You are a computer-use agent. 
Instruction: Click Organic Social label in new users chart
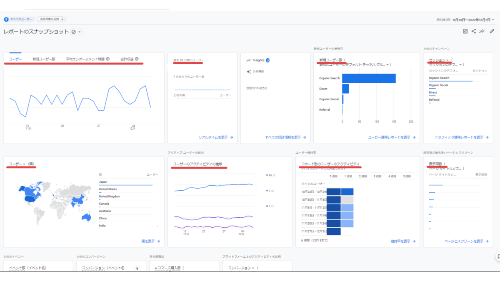tap(329, 99)
